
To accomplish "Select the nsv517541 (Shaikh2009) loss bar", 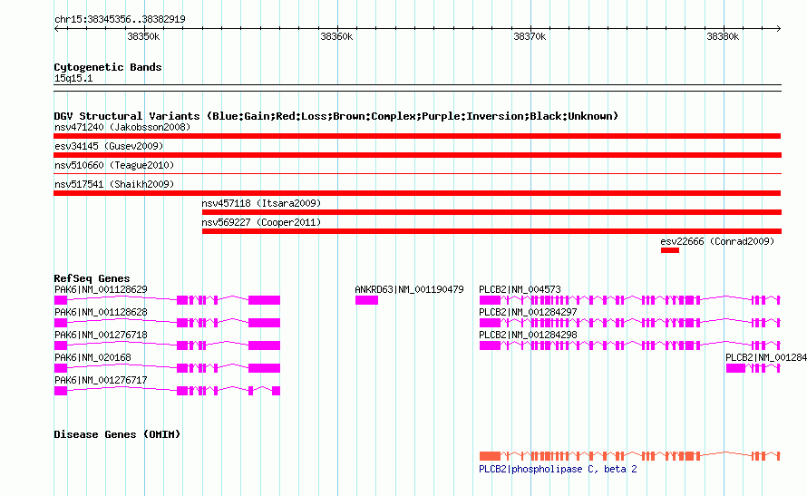I will (x=417, y=193).
